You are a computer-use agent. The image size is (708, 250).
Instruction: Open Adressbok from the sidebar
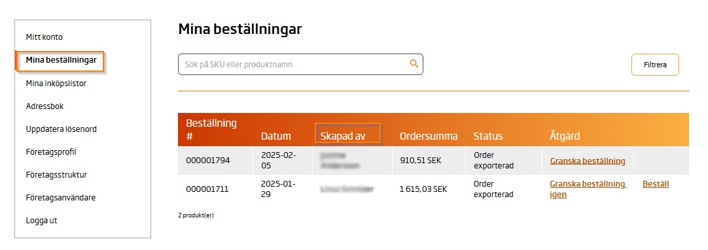coord(44,106)
